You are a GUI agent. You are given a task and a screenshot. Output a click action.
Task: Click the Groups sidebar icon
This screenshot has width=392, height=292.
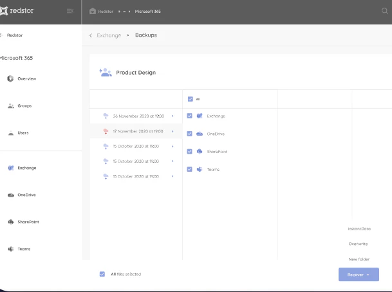(11, 106)
